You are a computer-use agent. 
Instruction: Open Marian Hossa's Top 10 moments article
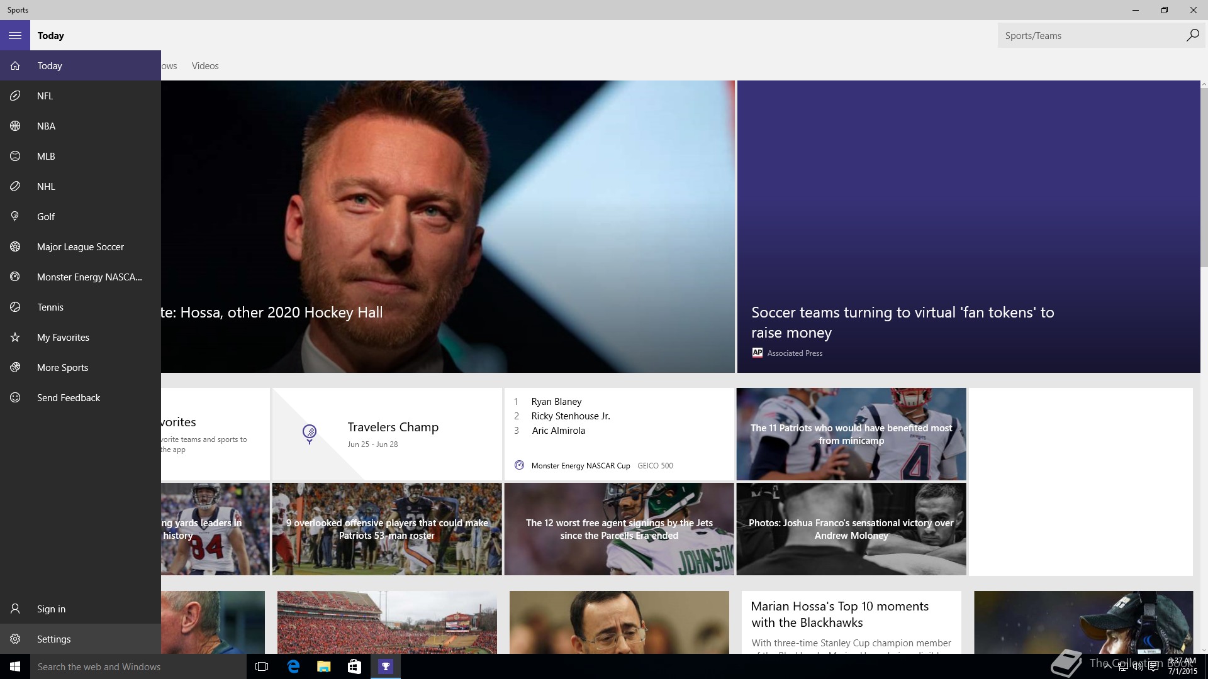coord(851,622)
